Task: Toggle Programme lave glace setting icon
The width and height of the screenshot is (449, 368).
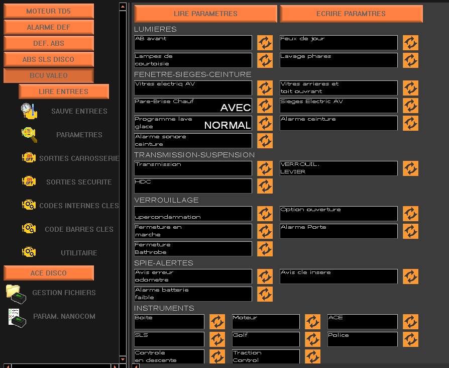Action: point(265,123)
